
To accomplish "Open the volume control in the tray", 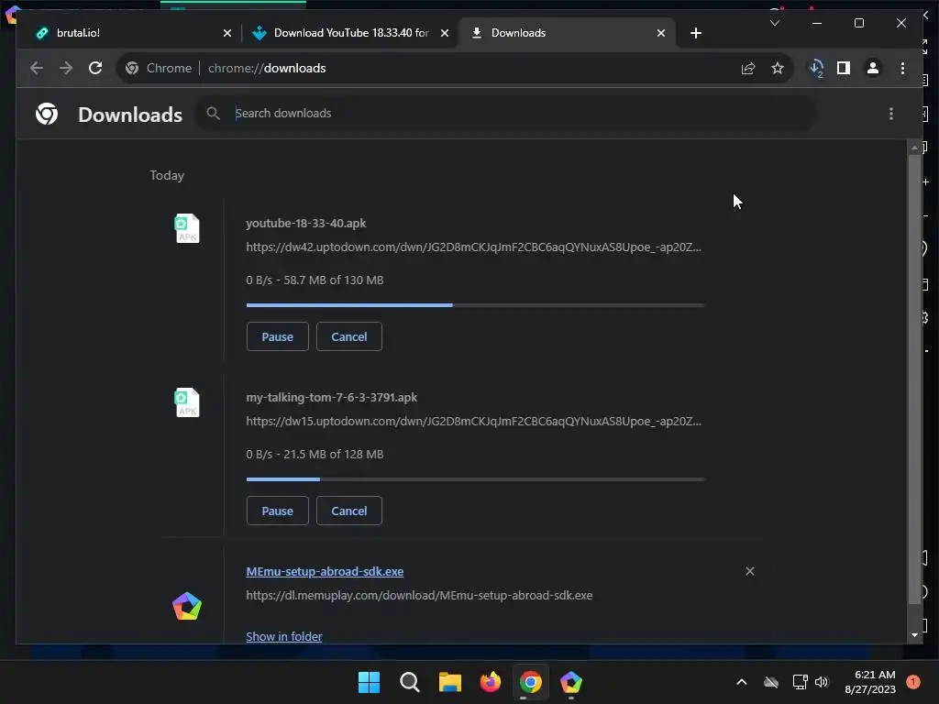I will [x=822, y=682].
